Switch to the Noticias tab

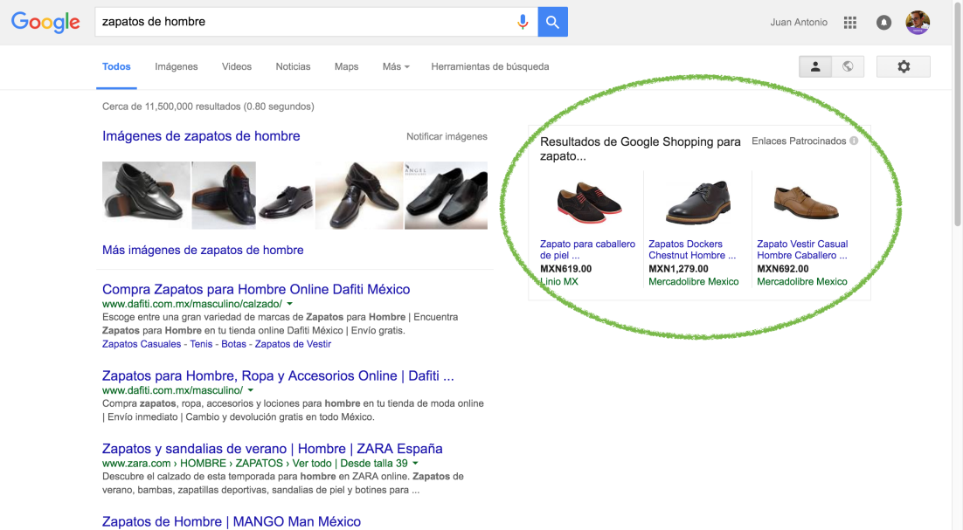tap(293, 67)
